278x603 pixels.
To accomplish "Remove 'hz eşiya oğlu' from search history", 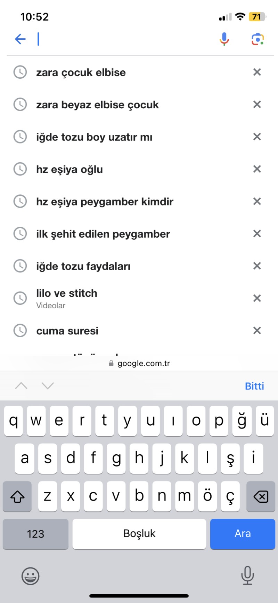I will (x=257, y=169).
